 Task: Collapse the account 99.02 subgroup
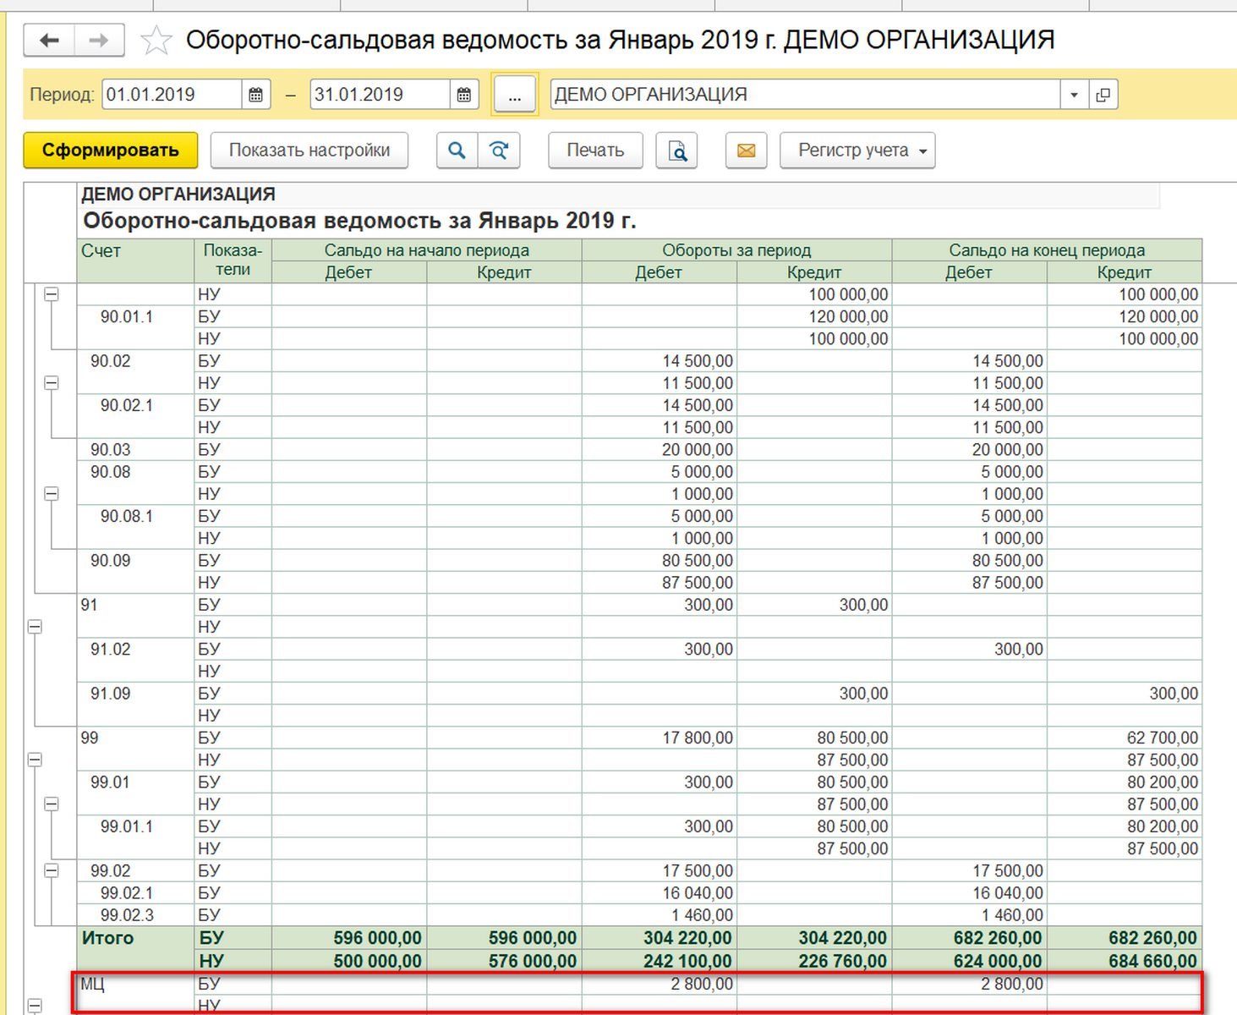[x=52, y=870]
